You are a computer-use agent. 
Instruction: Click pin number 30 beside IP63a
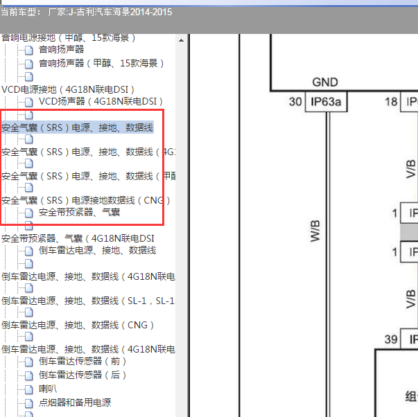click(x=295, y=102)
